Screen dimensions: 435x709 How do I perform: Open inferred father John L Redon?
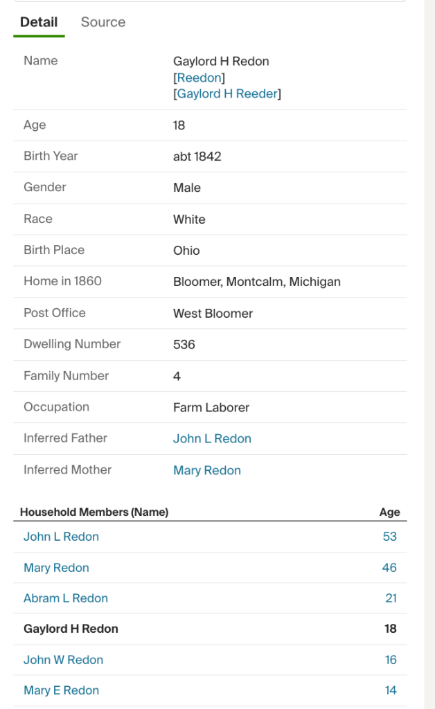[212, 438]
